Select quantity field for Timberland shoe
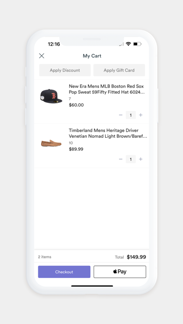 point(131,159)
